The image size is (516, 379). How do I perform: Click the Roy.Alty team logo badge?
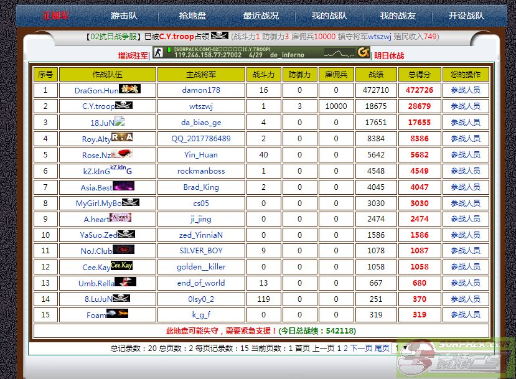click(122, 138)
